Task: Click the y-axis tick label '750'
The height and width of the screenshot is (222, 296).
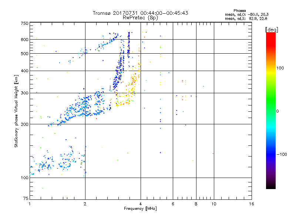Action: point(24,23)
